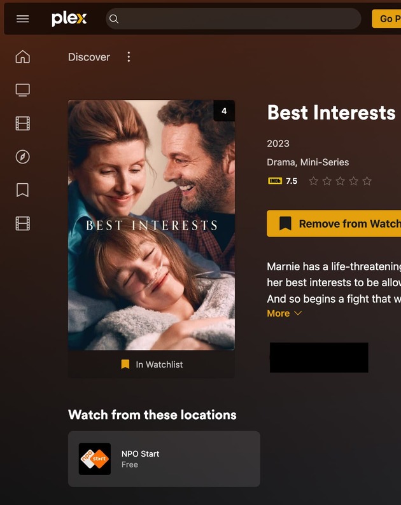Open the hamburger menu

pyautogui.click(x=22, y=19)
